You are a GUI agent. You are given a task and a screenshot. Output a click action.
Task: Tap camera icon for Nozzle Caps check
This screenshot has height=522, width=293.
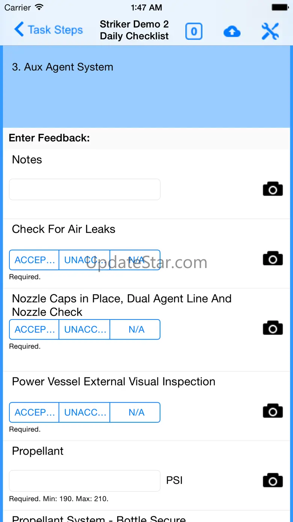[x=273, y=328]
